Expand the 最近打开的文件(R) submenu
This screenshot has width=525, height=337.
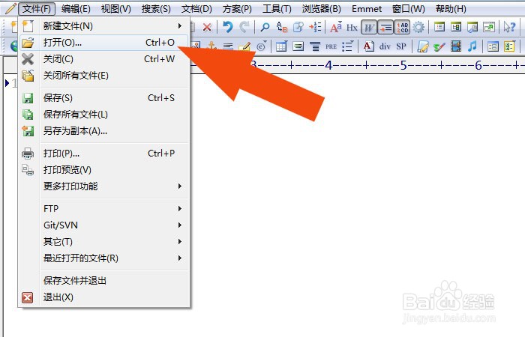click(x=103, y=258)
